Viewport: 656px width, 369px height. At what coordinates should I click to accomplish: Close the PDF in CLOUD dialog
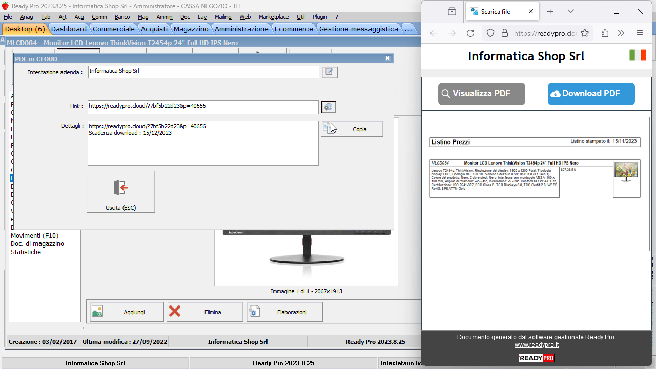[388, 59]
